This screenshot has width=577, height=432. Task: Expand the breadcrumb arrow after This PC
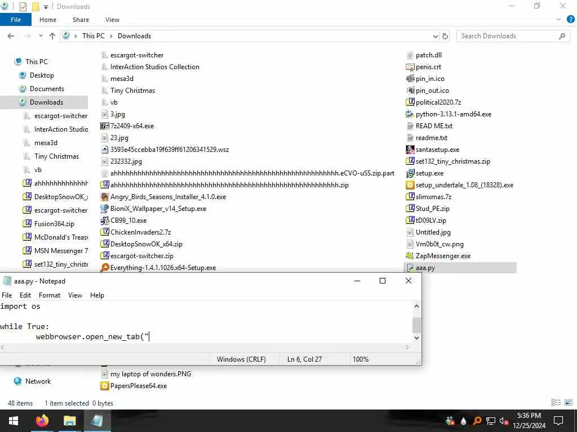click(x=111, y=36)
